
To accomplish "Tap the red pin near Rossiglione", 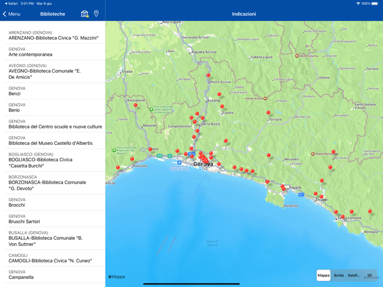I will tap(135, 106).
